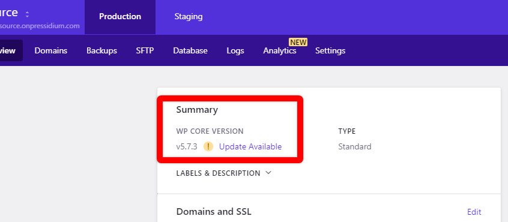Click Edit for Domains and SSL
Image resolution: width=508 pixels, height=222 pixels.
pyautogui.click(x=474, y=212)
